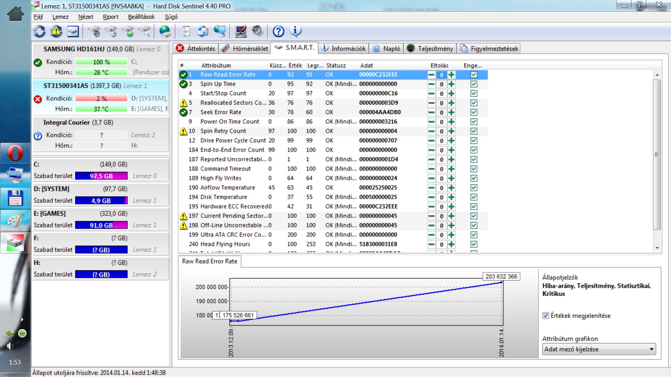Open help with blue question mark icon

[x=279, y=31]
